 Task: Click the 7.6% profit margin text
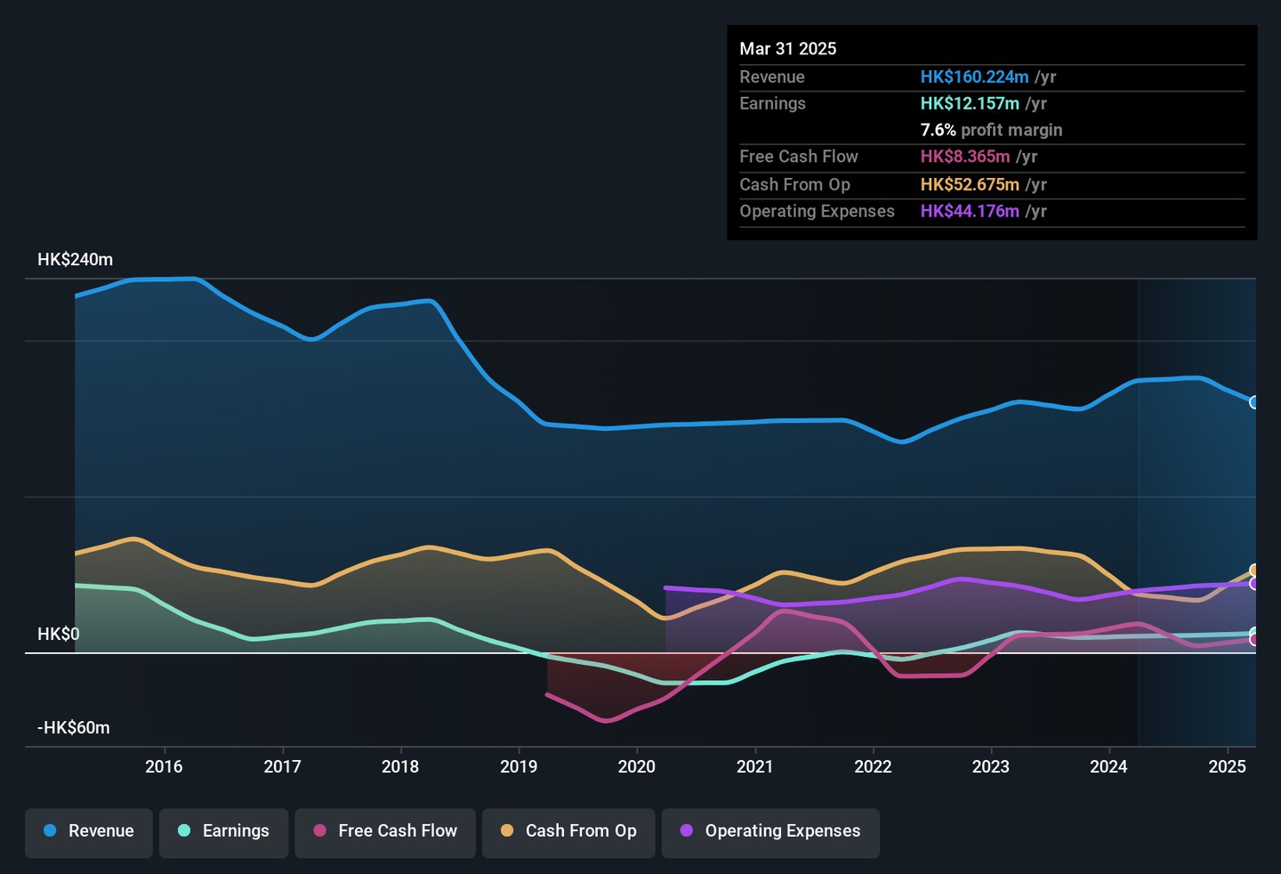[991, 130]
